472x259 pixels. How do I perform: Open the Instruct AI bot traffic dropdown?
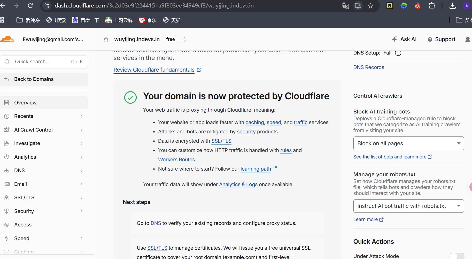click(x=408, y=206)
